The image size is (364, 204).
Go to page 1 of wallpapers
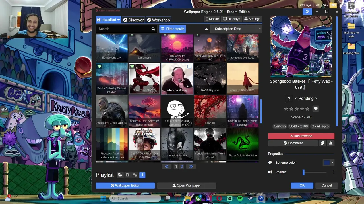click(x=176, y=167)
